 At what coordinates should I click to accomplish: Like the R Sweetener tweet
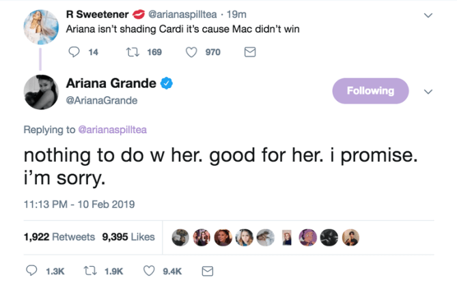pos(192,52)
